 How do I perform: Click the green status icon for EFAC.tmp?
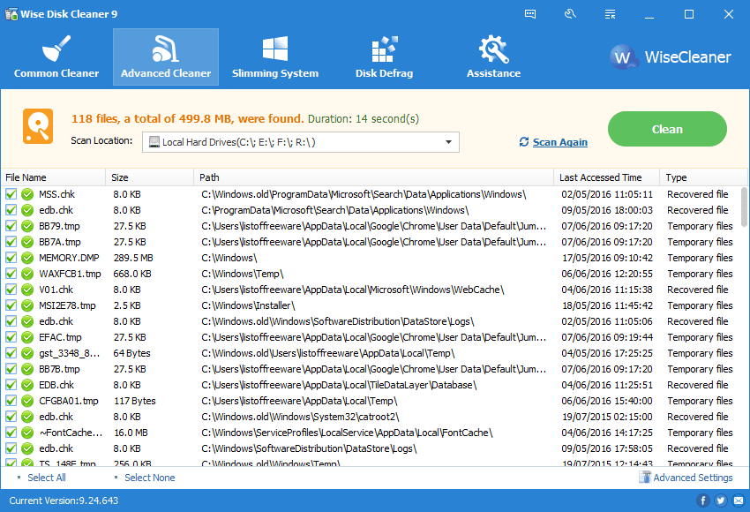[27, 337]
